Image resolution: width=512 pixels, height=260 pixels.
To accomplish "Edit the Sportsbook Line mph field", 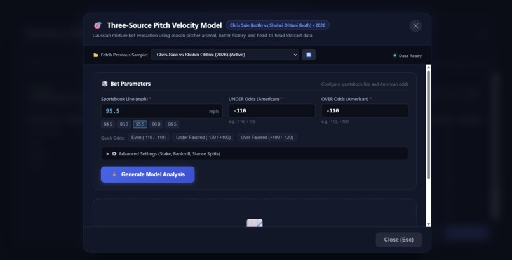I will (x=161, y=111).
